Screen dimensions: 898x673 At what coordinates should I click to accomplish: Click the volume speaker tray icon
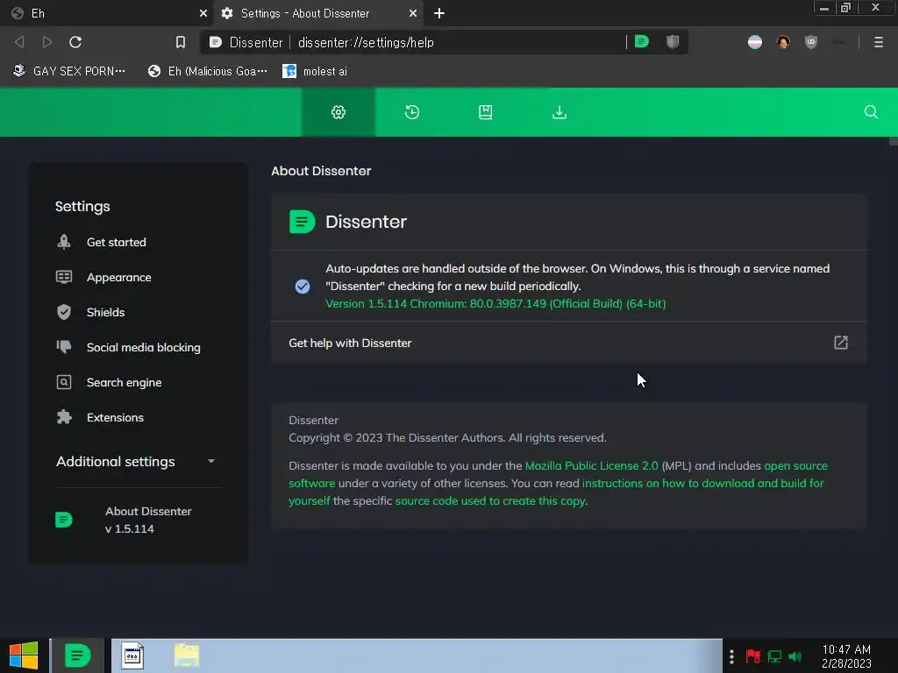pos(795,655)
